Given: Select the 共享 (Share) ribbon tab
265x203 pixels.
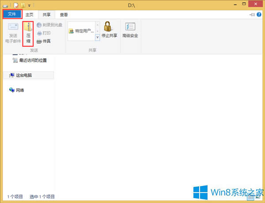Looking at the screenshot, I should [46, 15].
